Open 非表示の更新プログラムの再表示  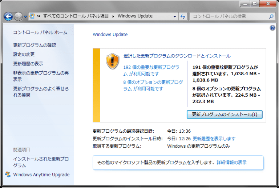point(41,76)
